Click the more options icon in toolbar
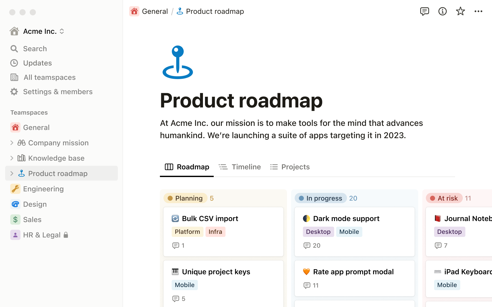This screenshot has height=307, width=492. coord(479,11)
